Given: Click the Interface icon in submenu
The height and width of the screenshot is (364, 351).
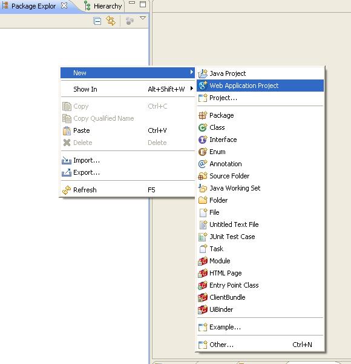Looking at the screenshot, I should click(203, 140).
